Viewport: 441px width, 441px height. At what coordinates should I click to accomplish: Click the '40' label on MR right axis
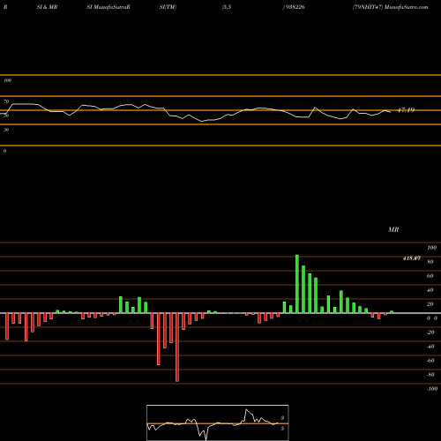pos(430,290)
